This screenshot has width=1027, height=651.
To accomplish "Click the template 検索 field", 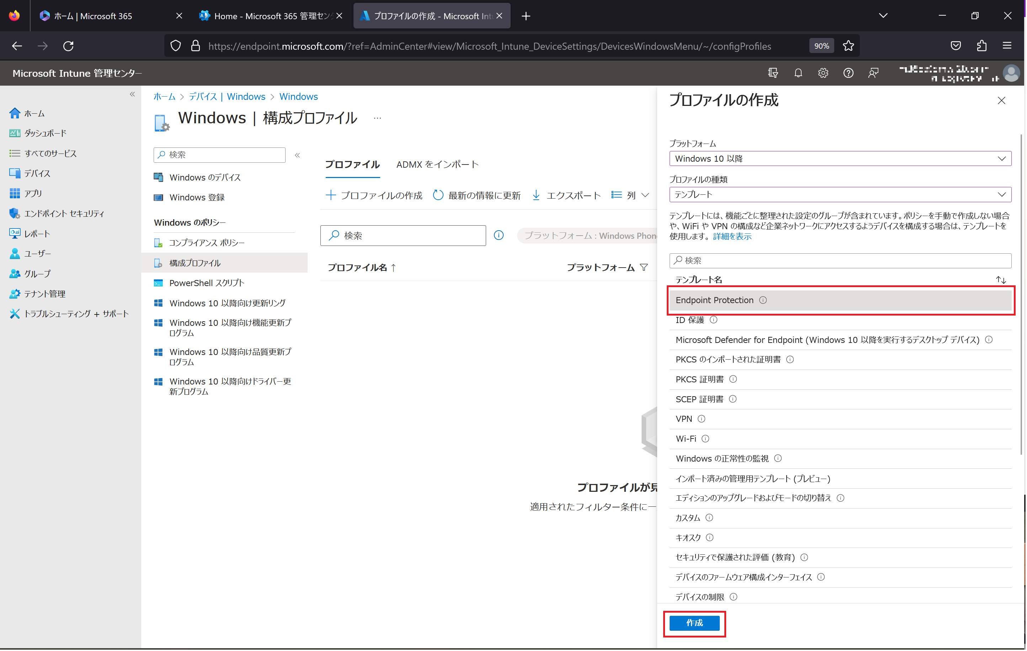I will 840,260.
